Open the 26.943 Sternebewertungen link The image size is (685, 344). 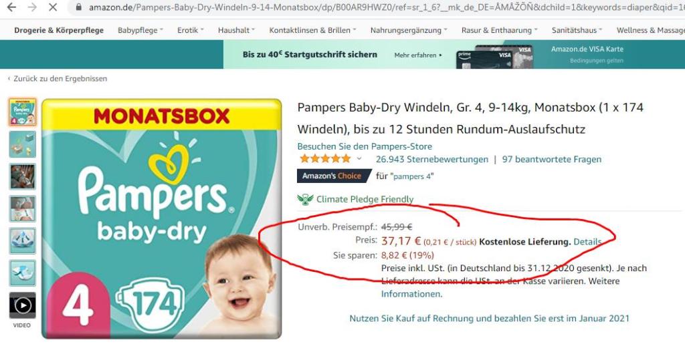pos(432,160)
